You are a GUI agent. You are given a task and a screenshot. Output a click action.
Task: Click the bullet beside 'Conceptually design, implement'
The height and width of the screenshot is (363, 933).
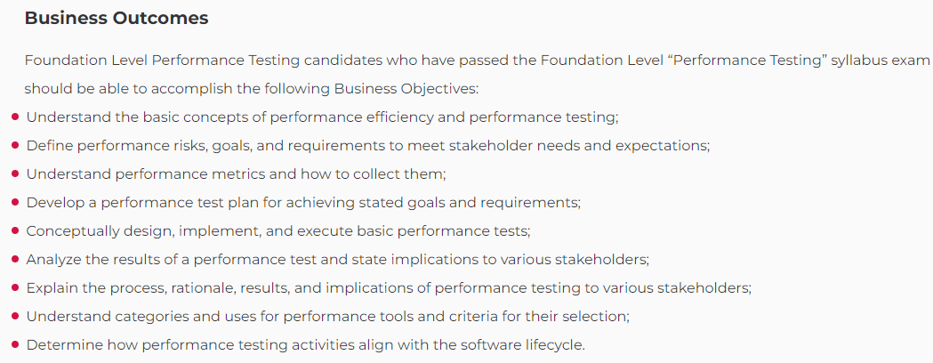tap(15, 231)
